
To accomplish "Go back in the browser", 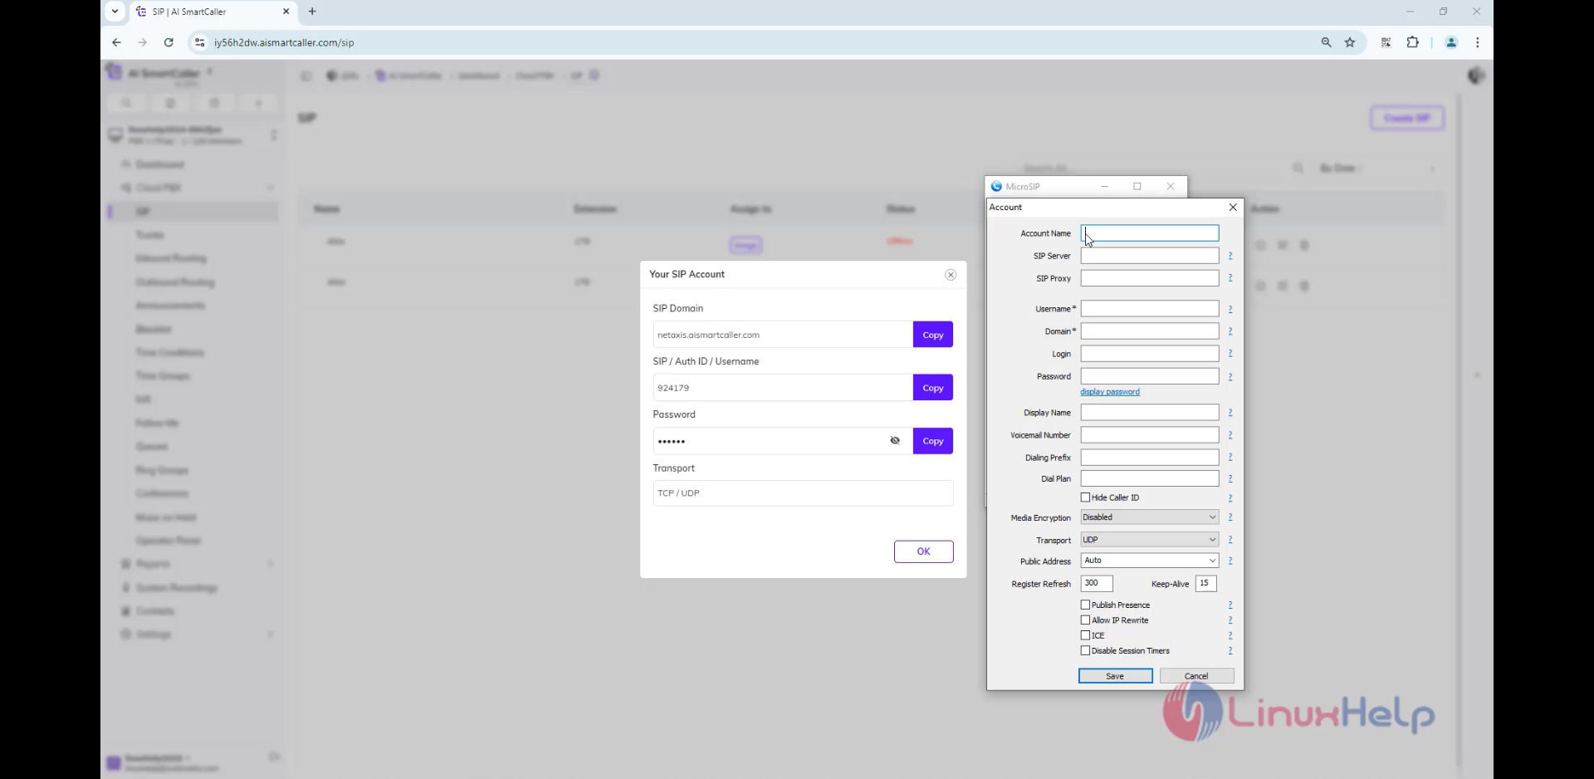I will pos(116,42).
